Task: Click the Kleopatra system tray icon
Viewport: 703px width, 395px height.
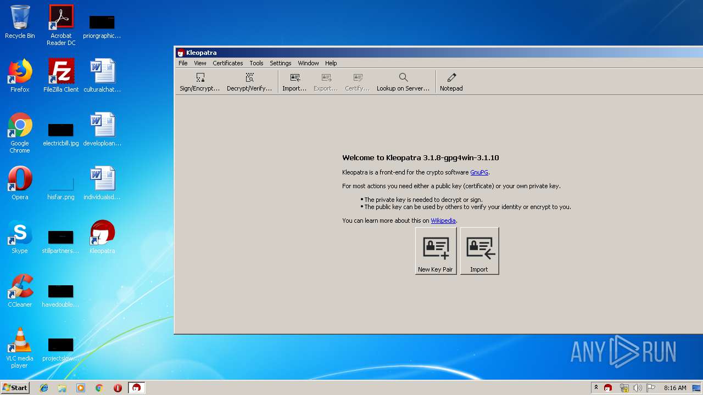Action: point(608,388)
